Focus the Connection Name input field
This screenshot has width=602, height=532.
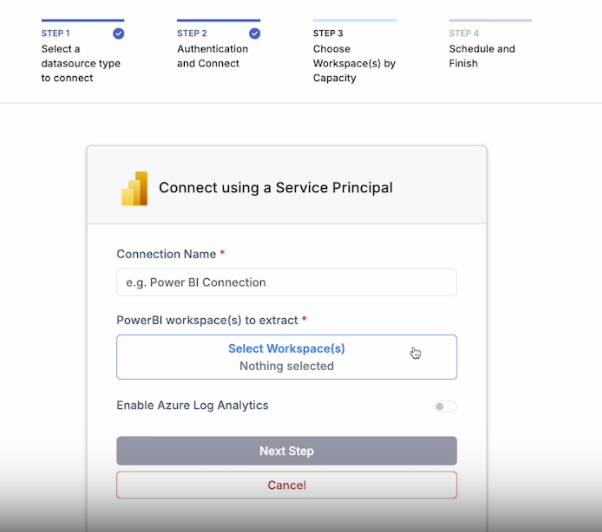[x=286, y=282]
